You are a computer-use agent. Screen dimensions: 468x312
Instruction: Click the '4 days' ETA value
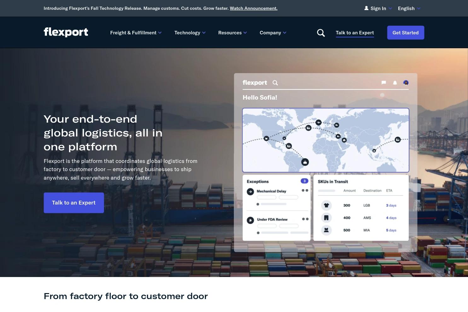click(x=391, y=218)
